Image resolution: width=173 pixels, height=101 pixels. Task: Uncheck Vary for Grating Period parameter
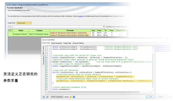[93, 33]
